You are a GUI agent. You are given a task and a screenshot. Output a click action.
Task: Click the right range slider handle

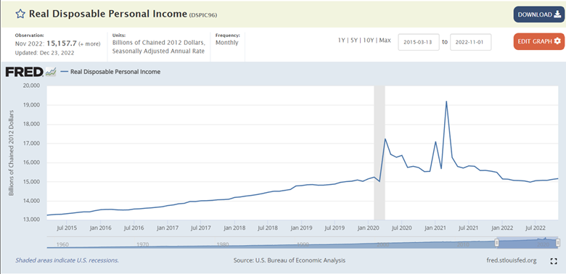tap(558, 243)
